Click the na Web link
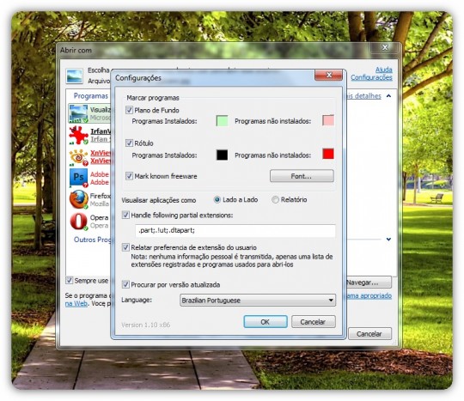464x401 pixels. click(76, 303)
